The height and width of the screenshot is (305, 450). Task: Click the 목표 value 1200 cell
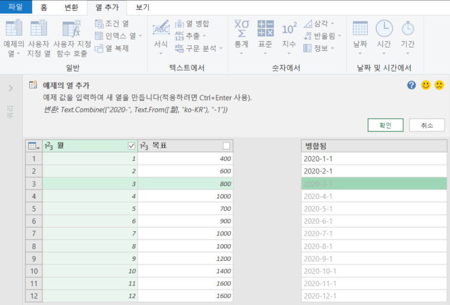(185, 259)
